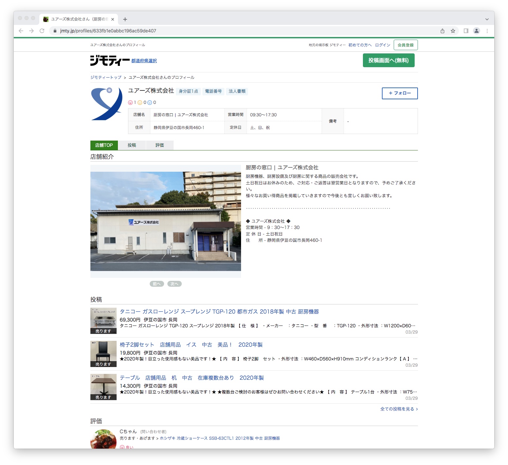Click the chair listing thumbnail
Image resolution: width=508 pixels, height=465 pixels.
pyautogui.click(x=103, y=354)
